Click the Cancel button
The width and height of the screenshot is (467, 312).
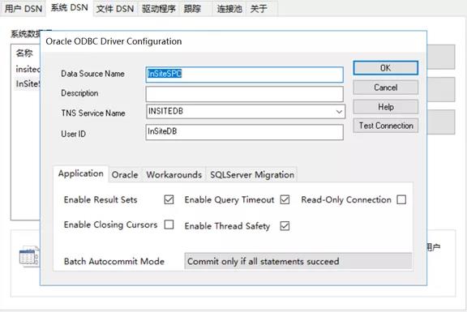tap(385, 88)
